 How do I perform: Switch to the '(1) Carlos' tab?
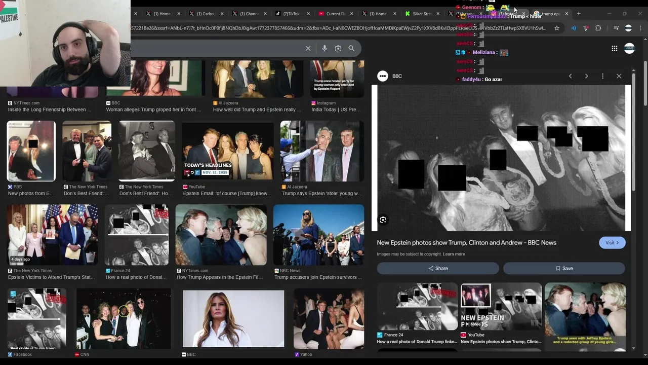pos(205,14)
